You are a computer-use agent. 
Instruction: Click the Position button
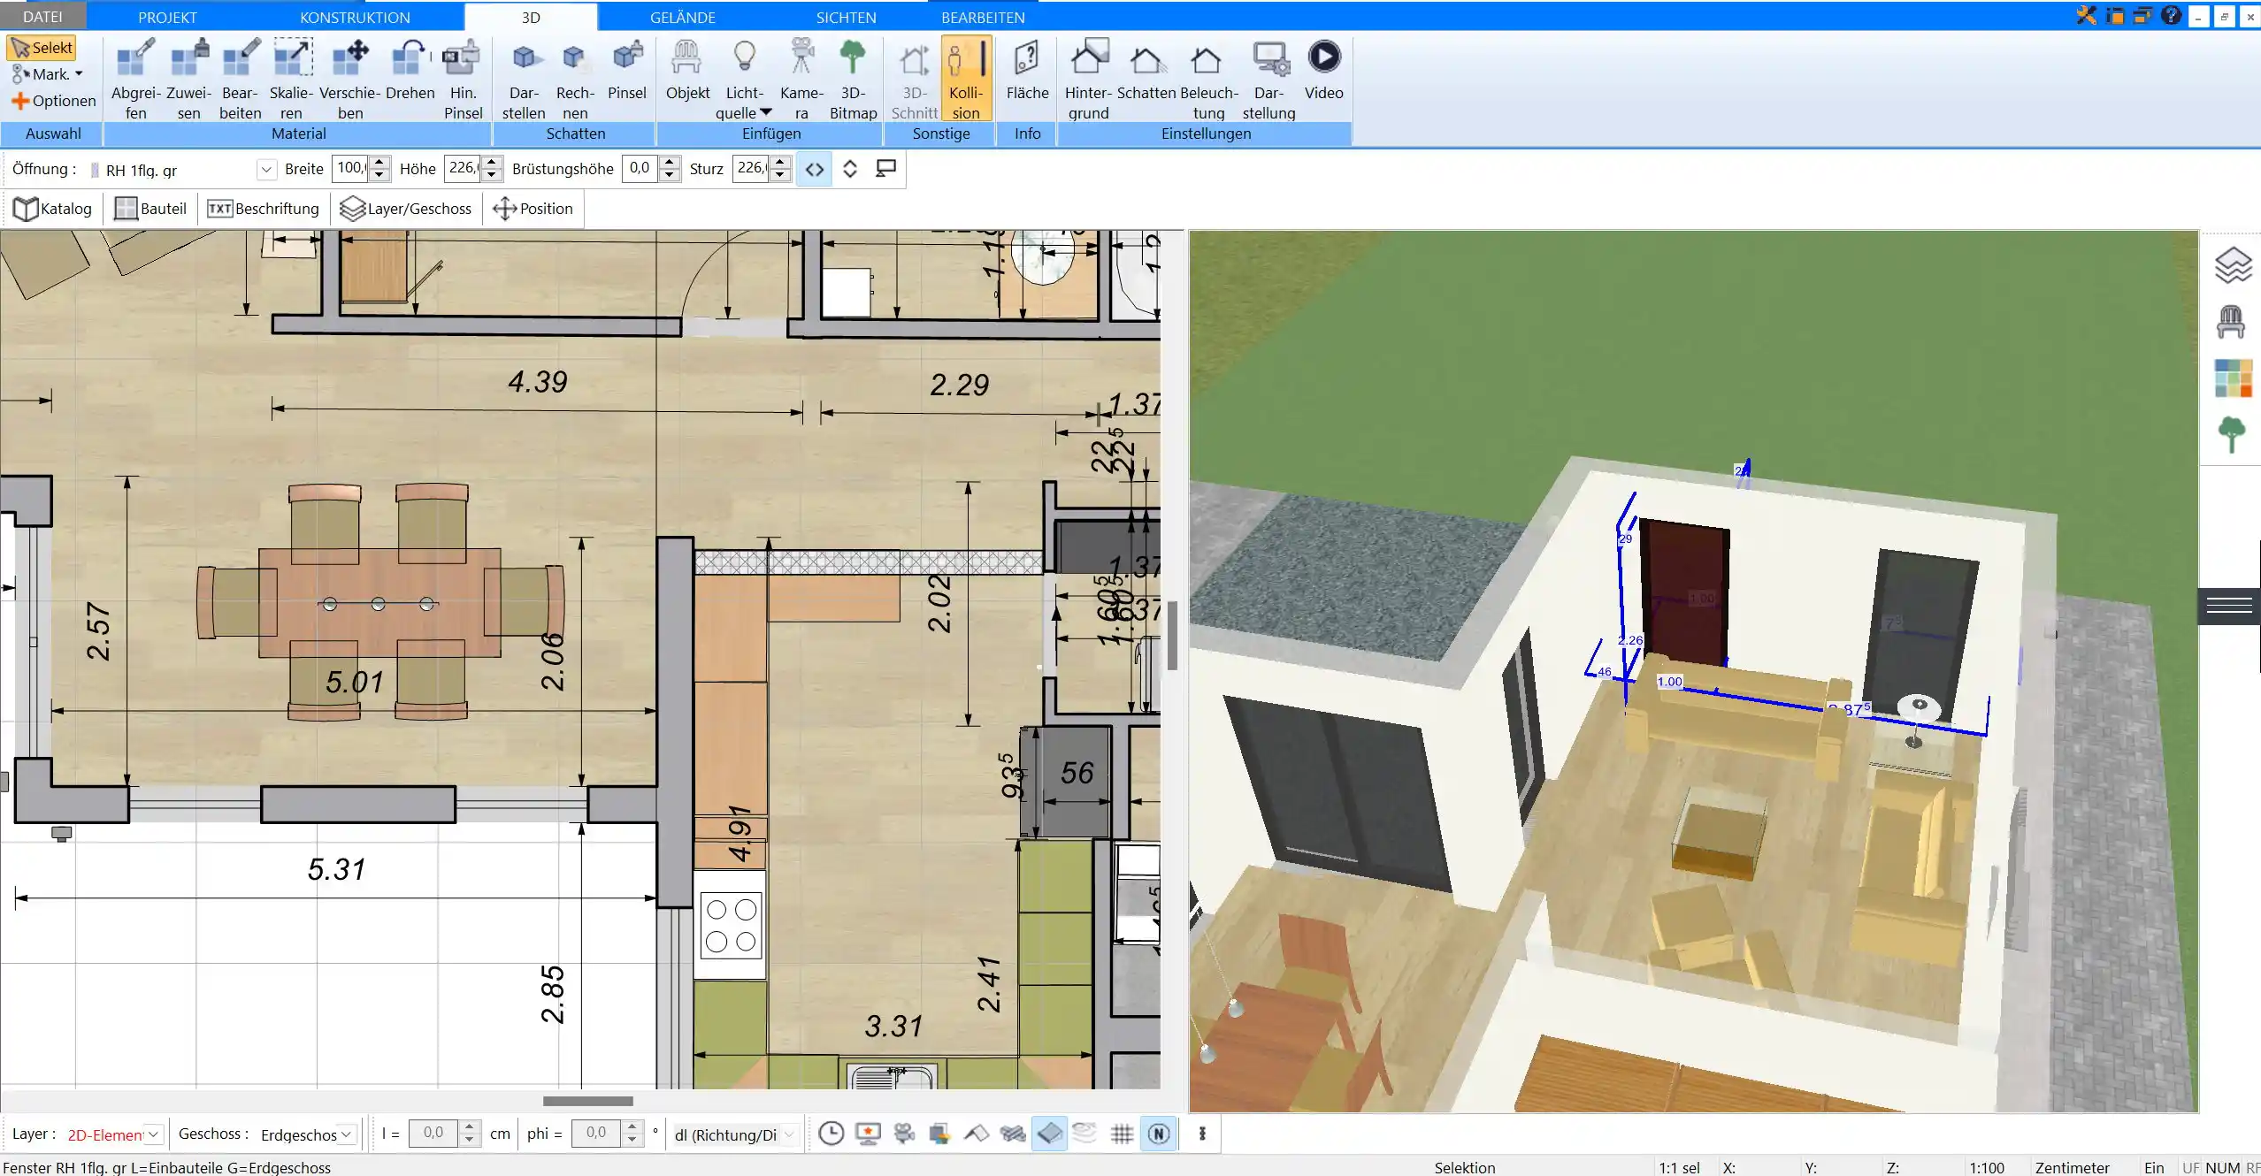(x=533, y=209)
